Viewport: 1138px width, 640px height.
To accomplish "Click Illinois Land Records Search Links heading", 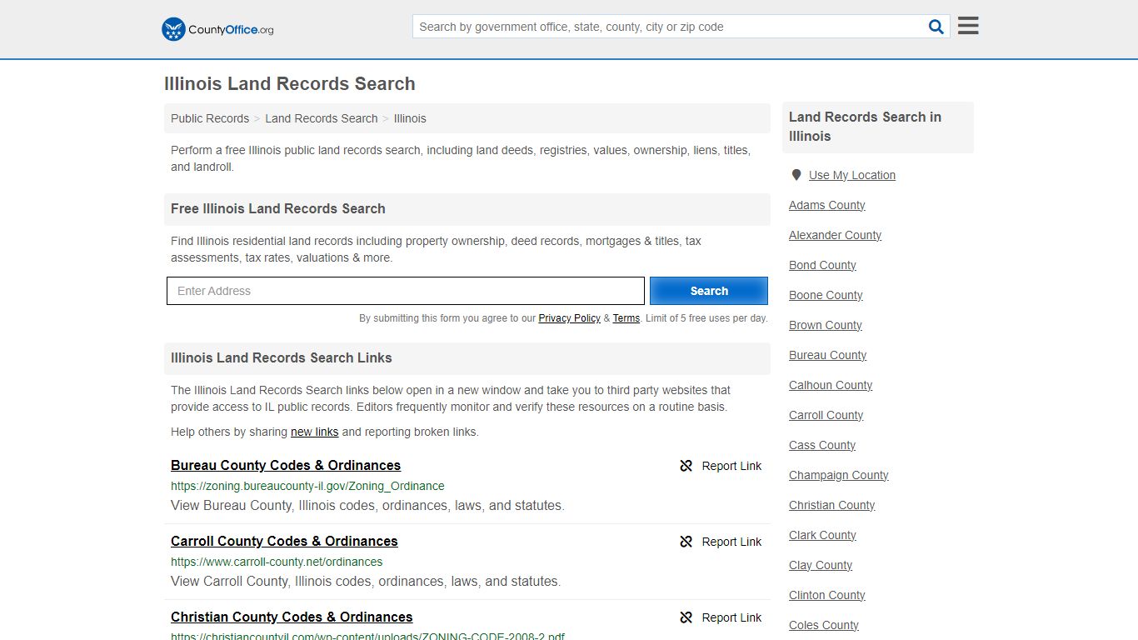I will click(x=282, y=357).
